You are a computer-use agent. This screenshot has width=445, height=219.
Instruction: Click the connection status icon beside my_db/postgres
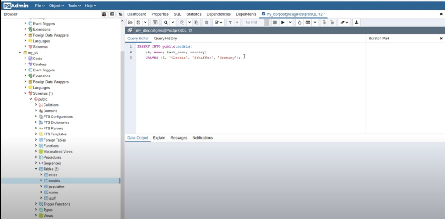click(x=130, y=30)
